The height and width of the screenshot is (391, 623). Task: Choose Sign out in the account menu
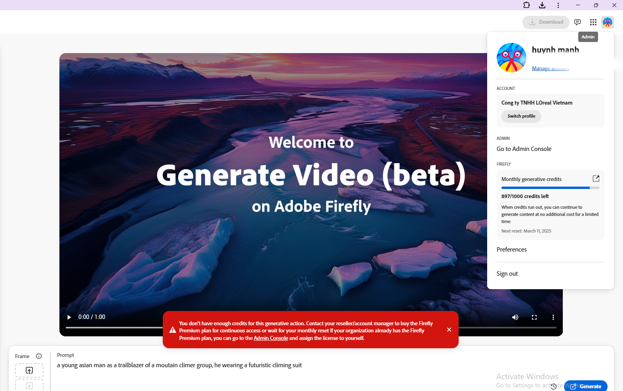[507, 274]
